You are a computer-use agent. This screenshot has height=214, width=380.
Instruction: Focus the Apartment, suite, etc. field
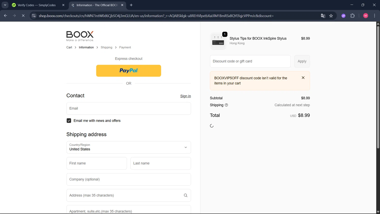129,210
